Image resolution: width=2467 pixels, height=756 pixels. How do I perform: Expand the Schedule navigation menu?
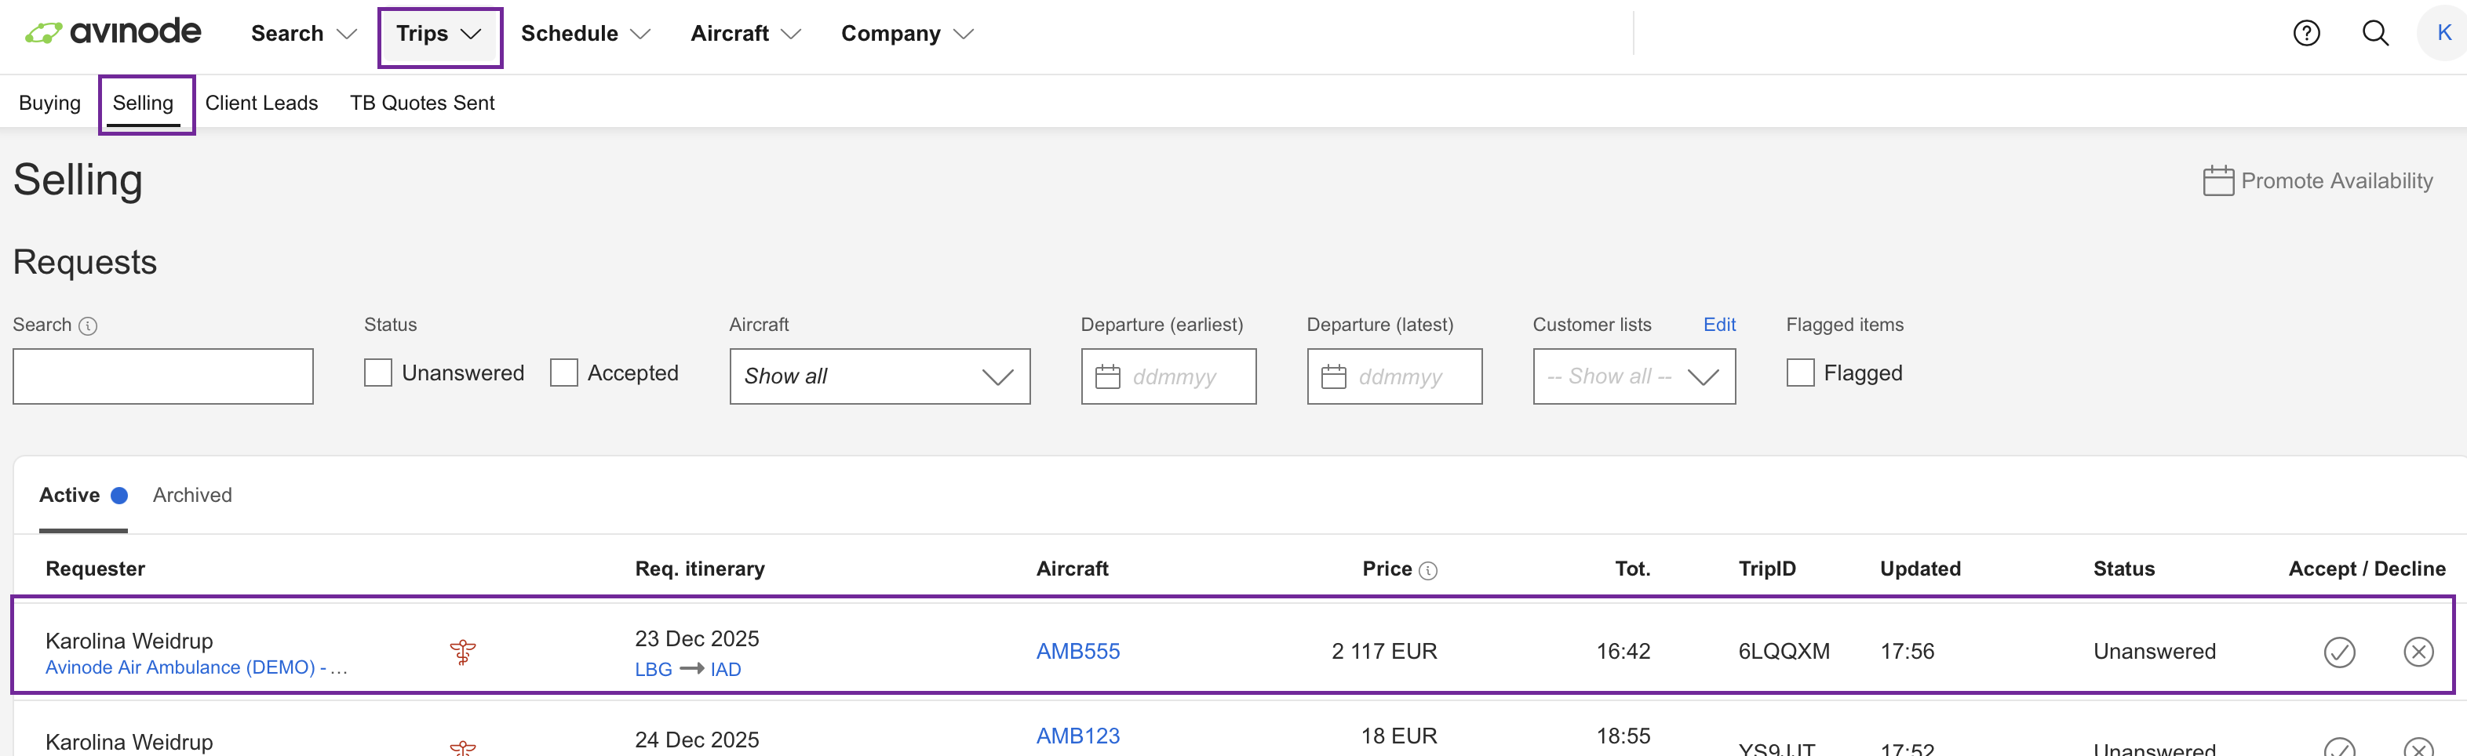pos(585,34)
